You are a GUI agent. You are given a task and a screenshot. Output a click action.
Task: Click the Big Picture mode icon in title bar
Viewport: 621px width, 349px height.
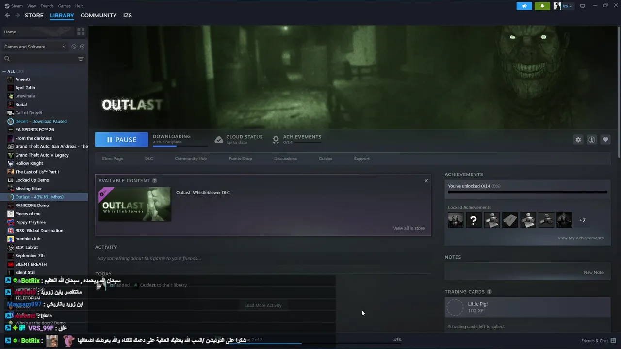(582, 6)
